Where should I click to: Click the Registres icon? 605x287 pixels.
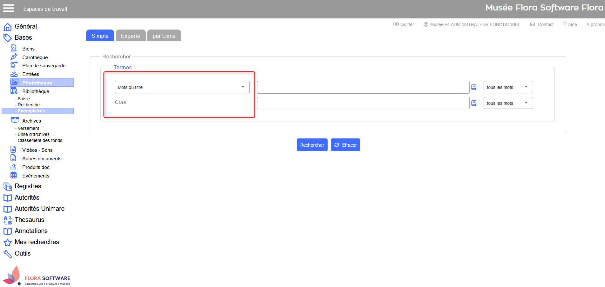click(x=8, y=186)
